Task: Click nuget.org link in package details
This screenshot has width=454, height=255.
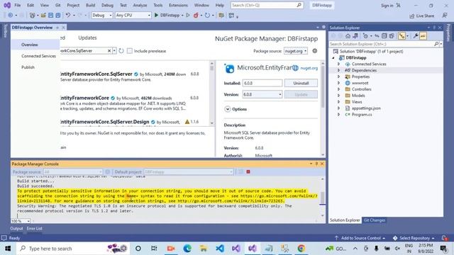Action: click(309, 68)
